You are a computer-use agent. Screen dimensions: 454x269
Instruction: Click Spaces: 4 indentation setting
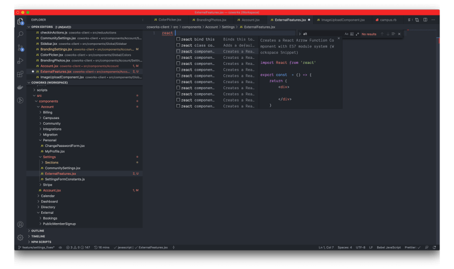click(345, 247)
